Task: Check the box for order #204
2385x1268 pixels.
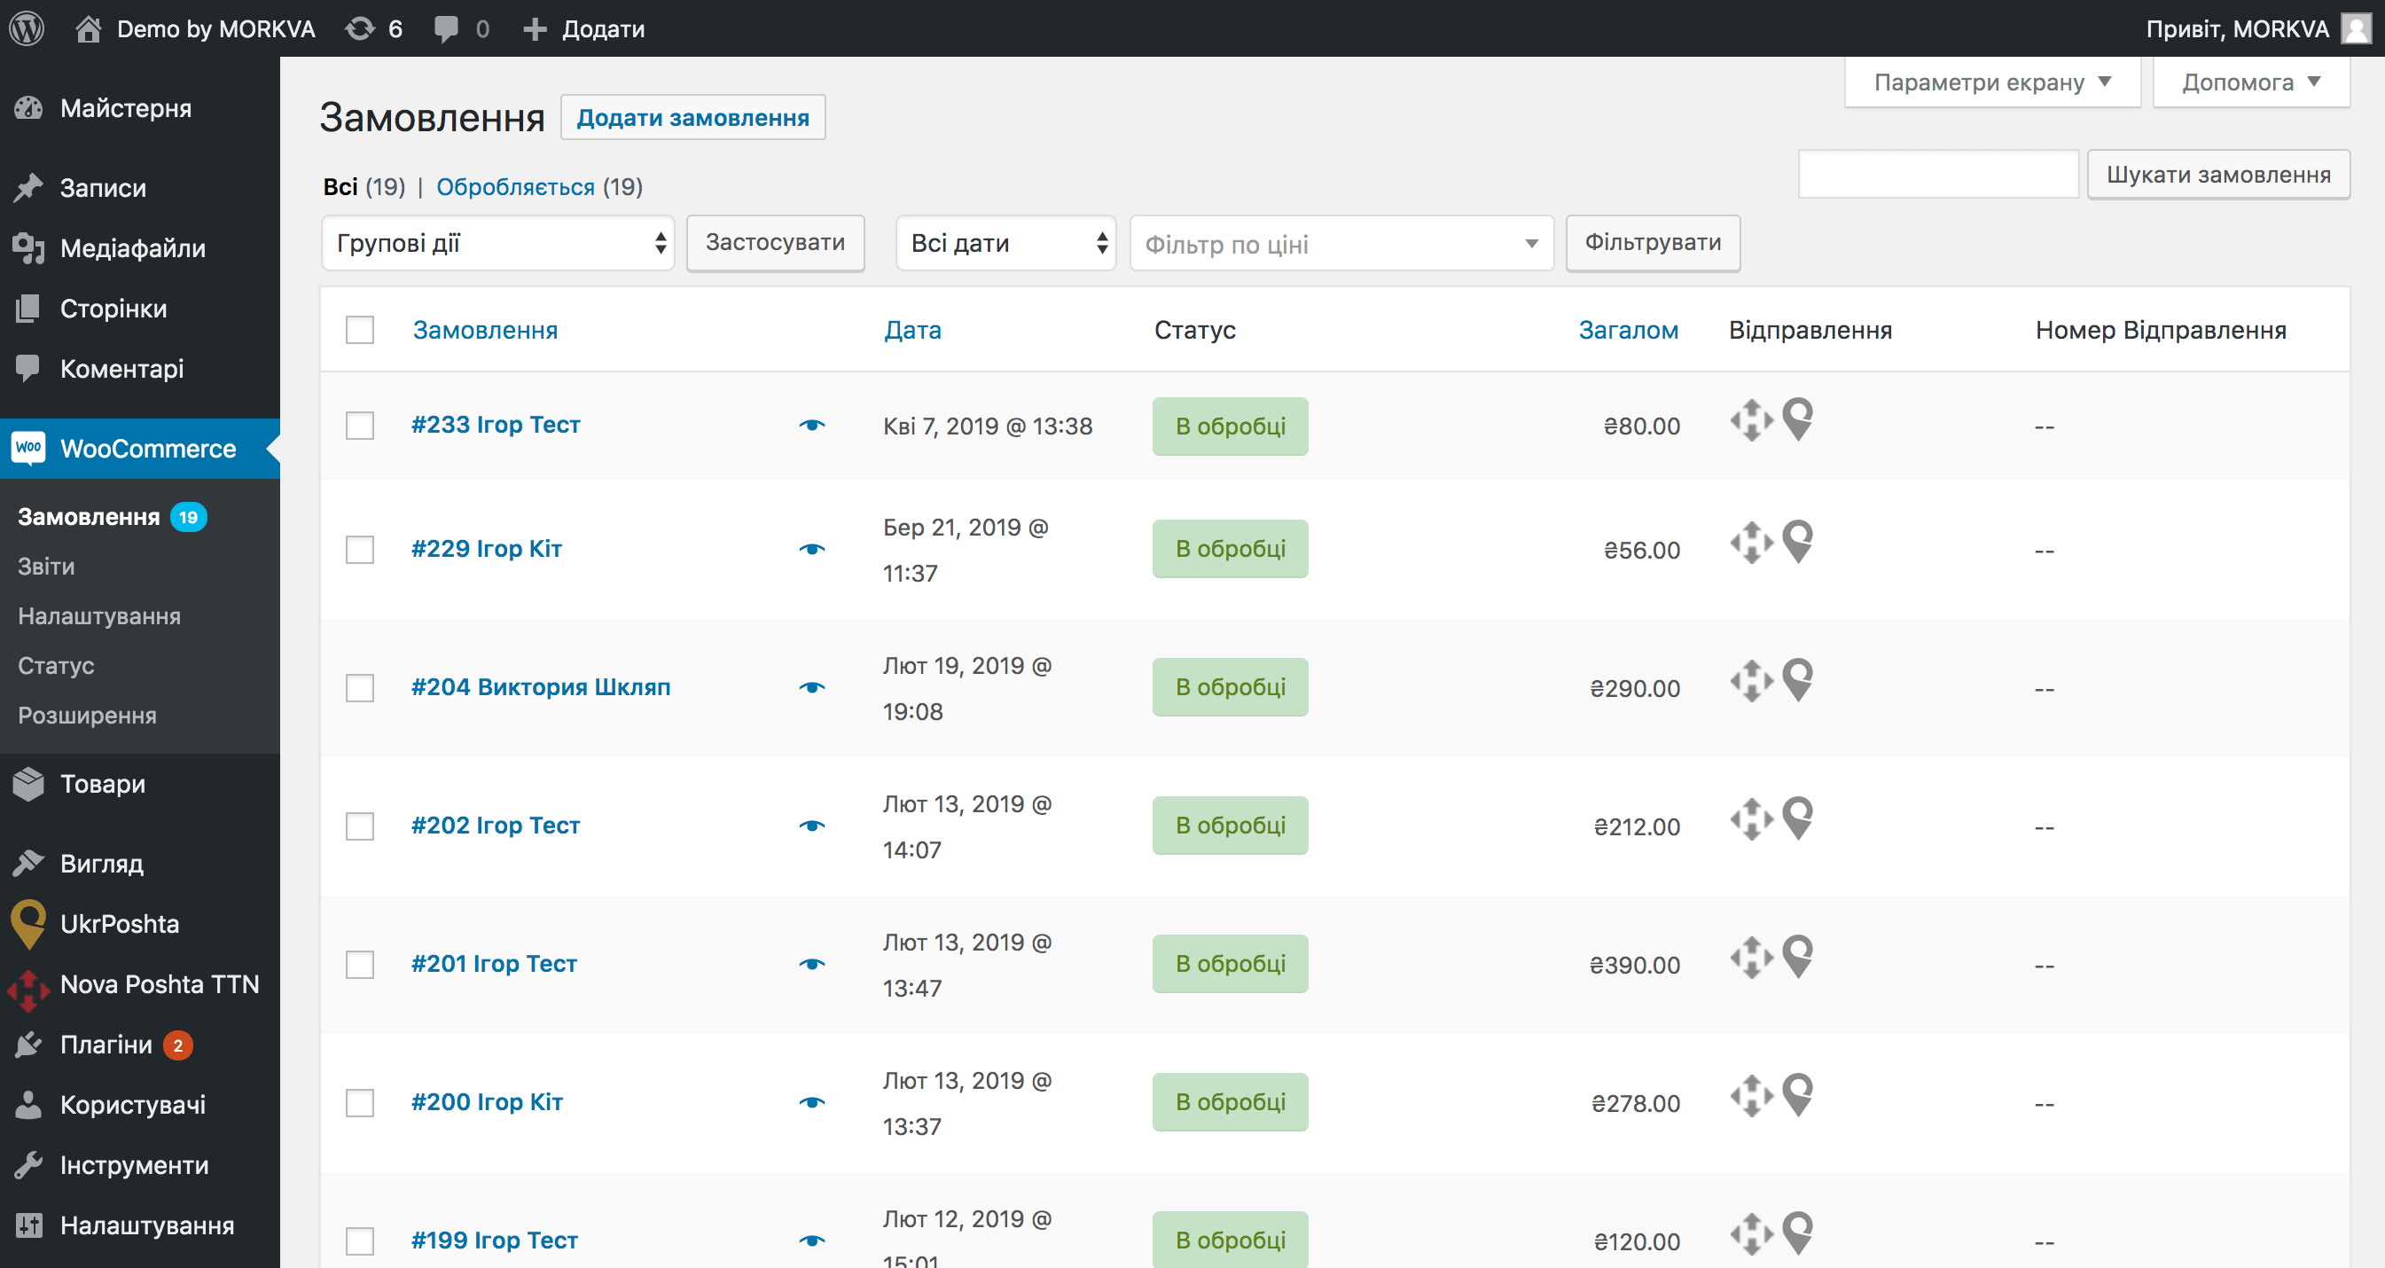Action: [359, 688]
